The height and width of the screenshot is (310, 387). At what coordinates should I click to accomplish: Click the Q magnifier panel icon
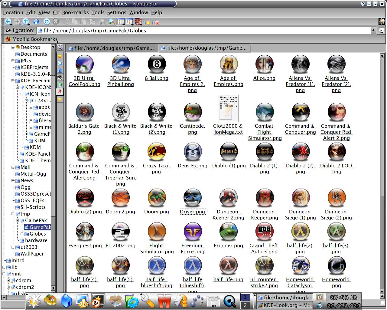[x=229, y=301]
